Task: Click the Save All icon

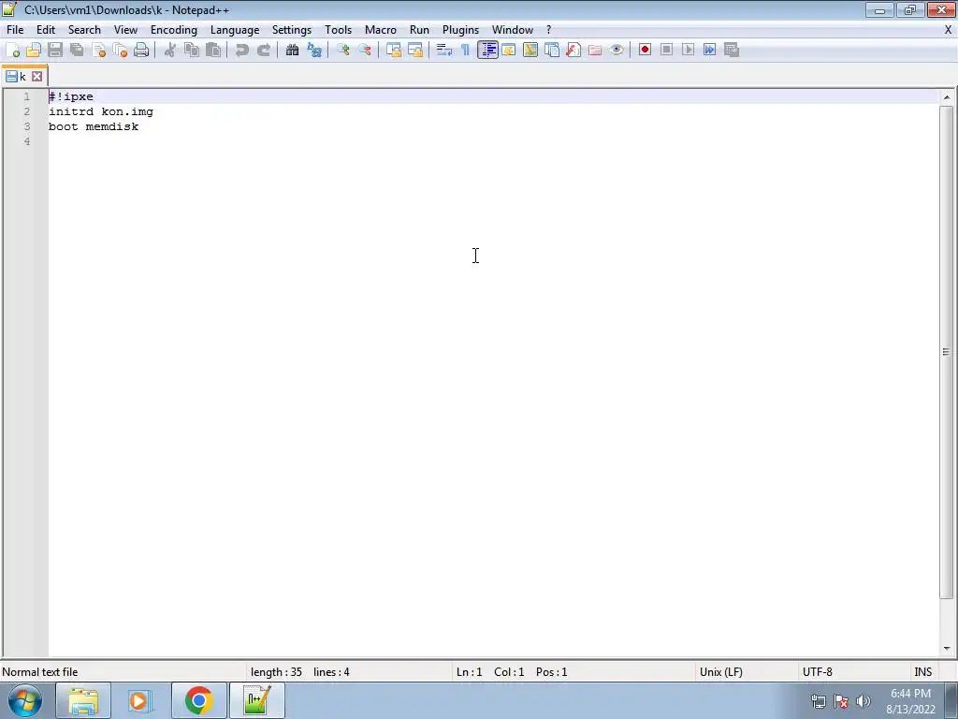Action: (x=77, y=51)
